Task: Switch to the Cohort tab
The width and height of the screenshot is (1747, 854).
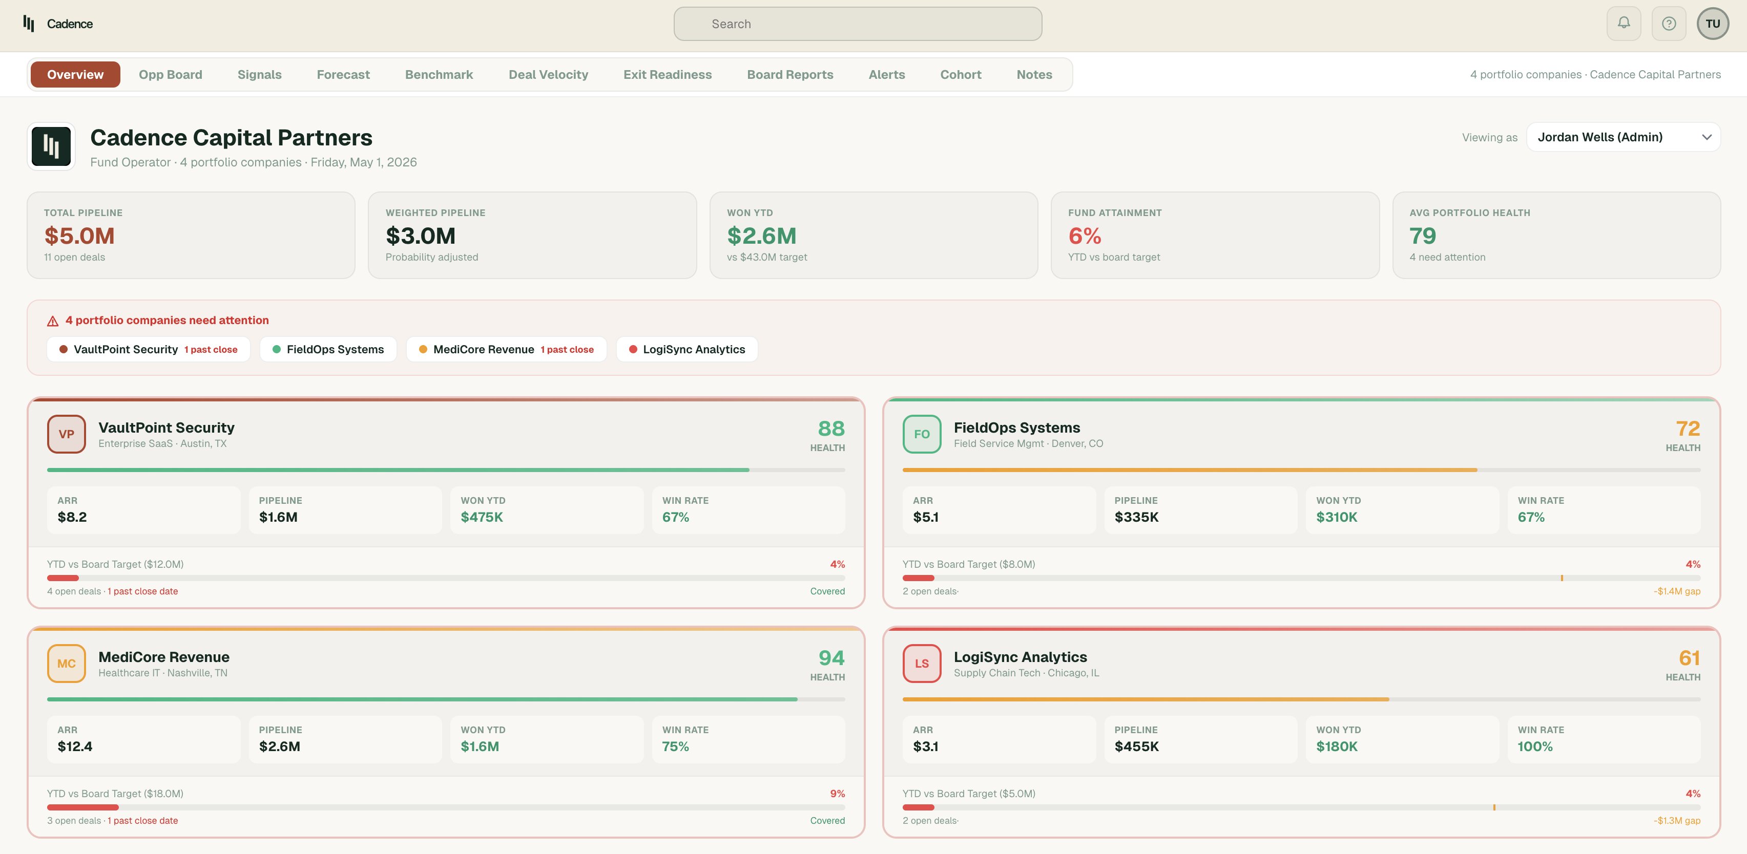Action: [960, 75]
